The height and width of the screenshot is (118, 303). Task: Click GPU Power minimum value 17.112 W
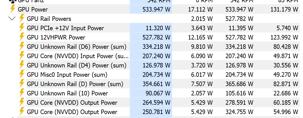click(x=200, y=9)
